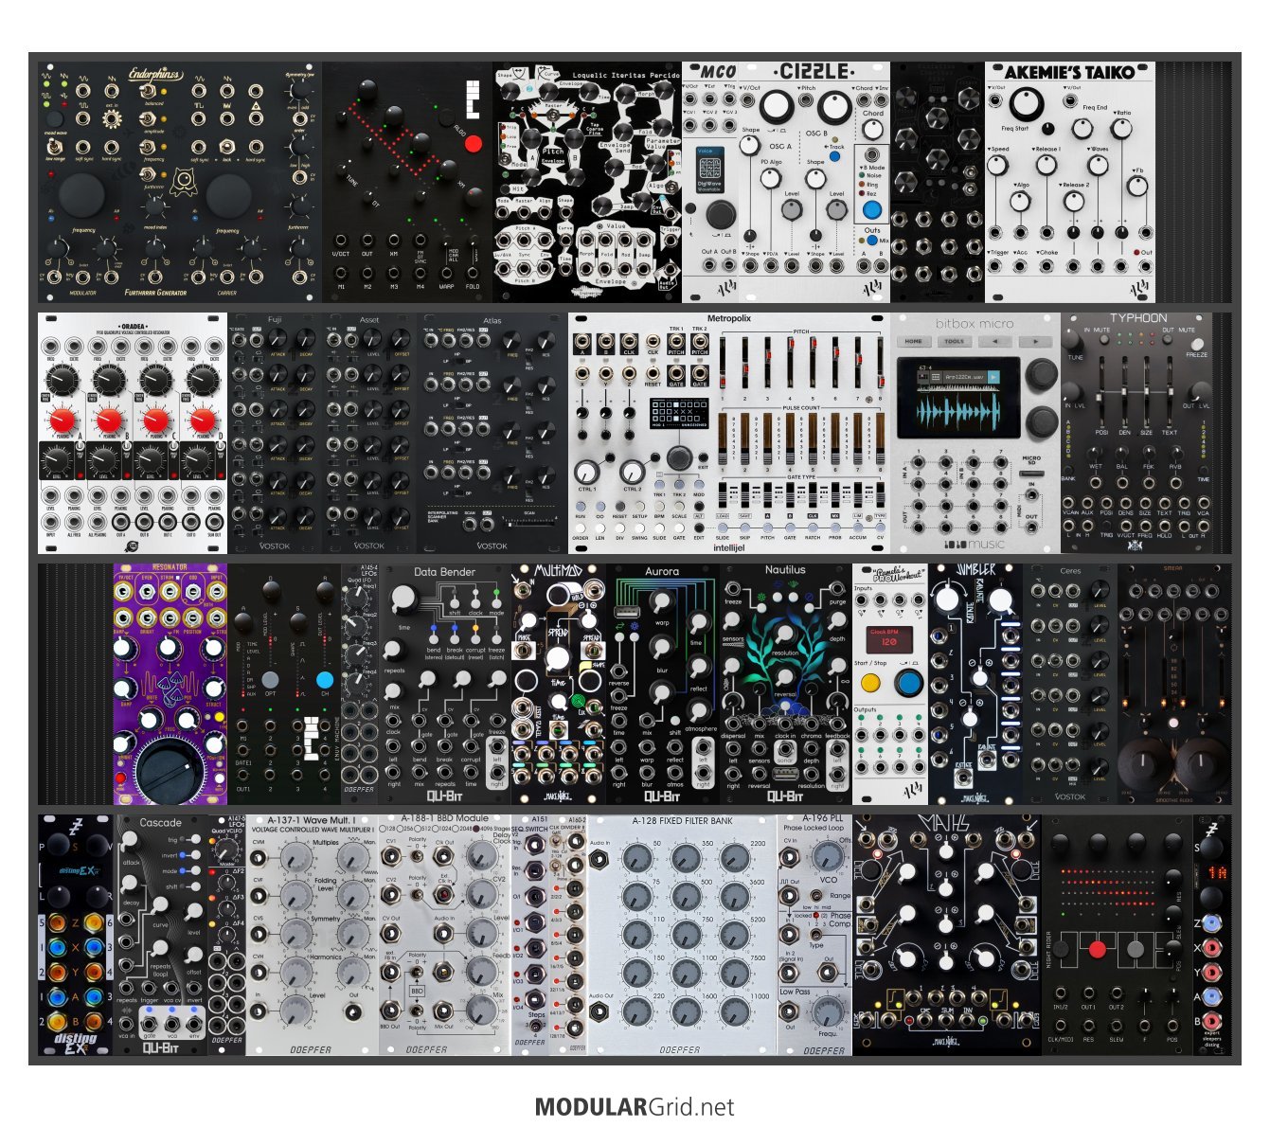The width and height of the screenshot is (1270, 1127).
Task: Click the Ratio knob on Akemie's Taiko
Action: pos(1121,128)
